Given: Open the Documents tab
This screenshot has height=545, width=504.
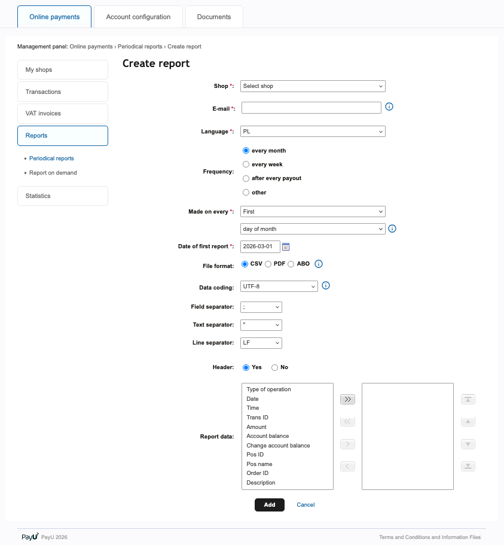Looking at the screenshot, I should click(x=214, y=16).
